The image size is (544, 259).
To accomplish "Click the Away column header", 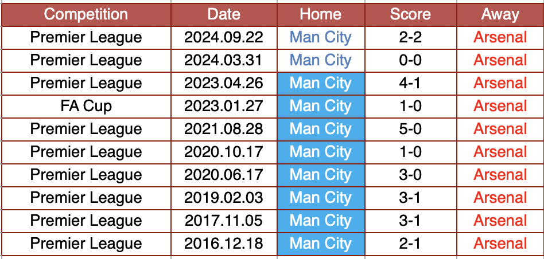I will pos(500,14).
